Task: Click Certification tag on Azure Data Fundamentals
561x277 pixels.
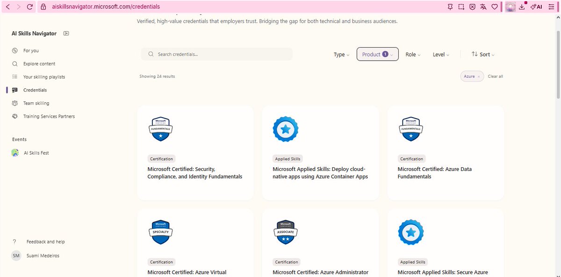Action: point(411,159)
